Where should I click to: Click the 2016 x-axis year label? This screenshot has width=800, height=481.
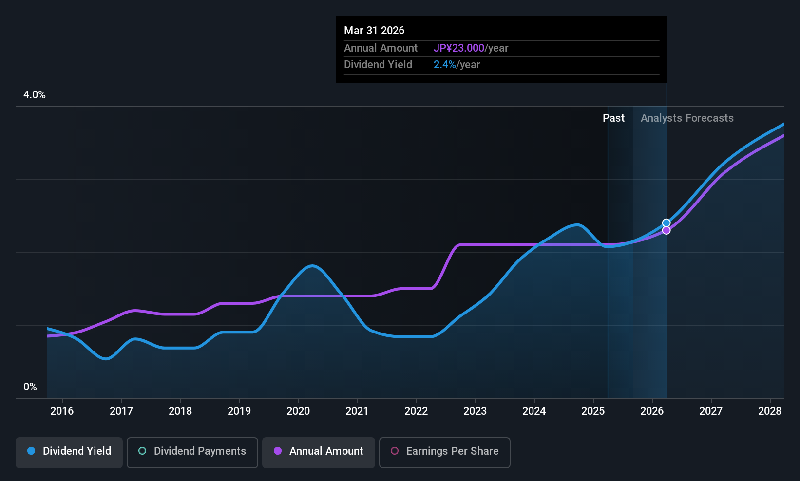point(62,411)
